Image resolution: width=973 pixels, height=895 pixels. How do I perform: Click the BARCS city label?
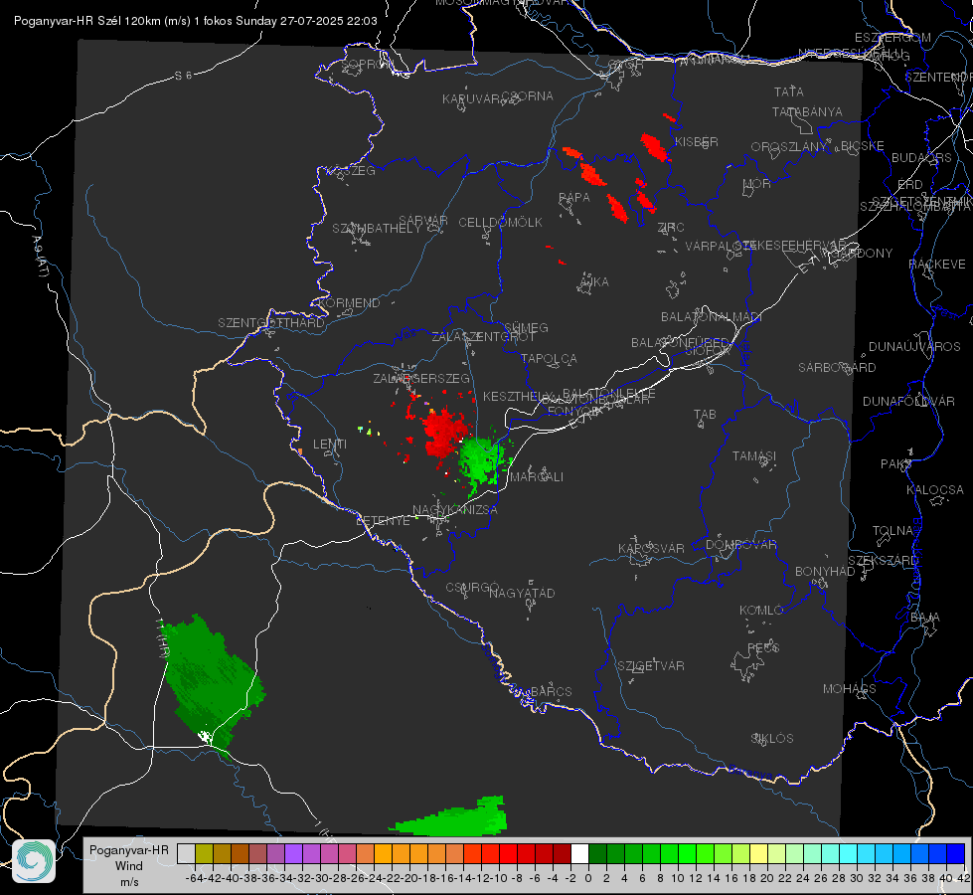pos(551,691)
